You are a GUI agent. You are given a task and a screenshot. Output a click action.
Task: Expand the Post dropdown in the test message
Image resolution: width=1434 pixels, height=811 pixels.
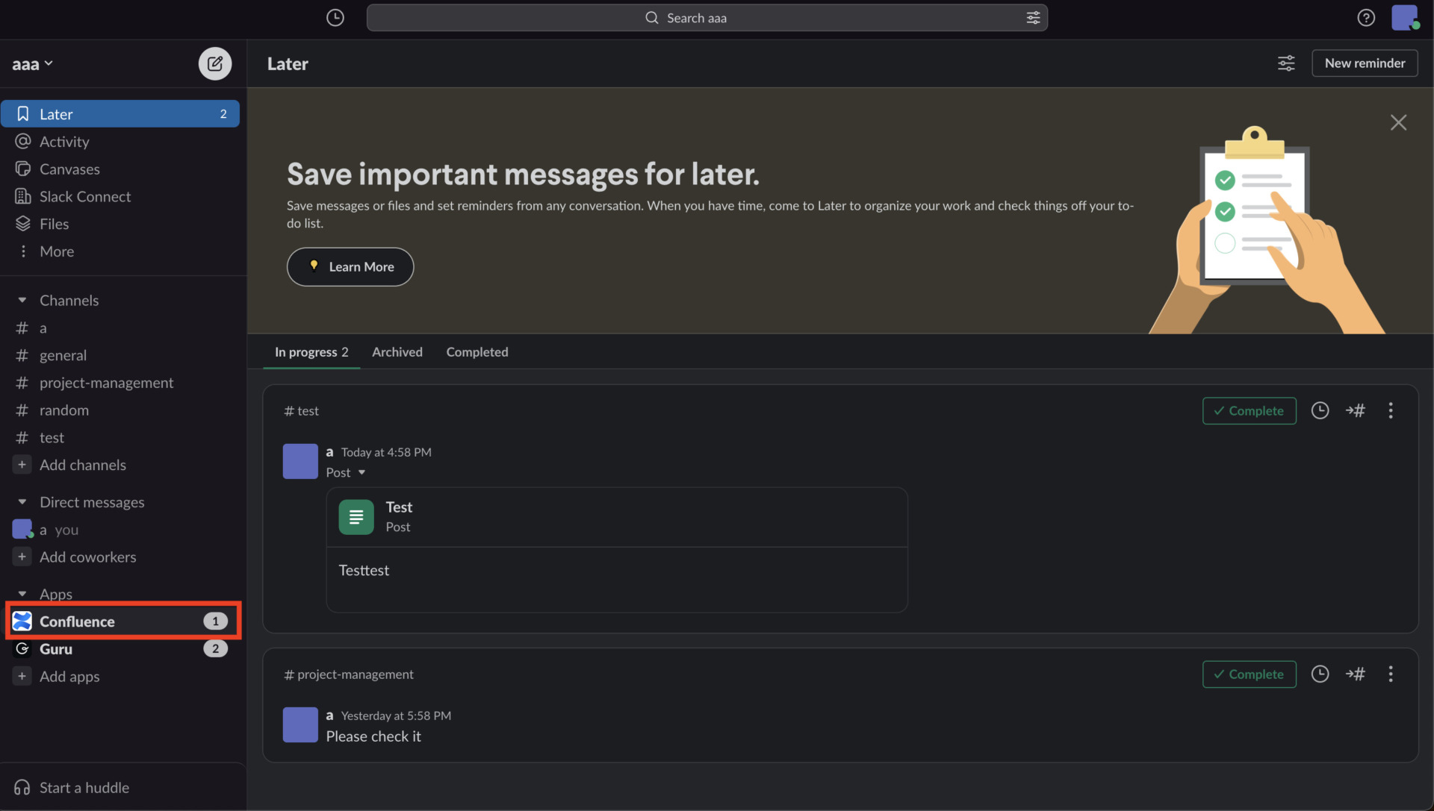click(x=361, y=472)
